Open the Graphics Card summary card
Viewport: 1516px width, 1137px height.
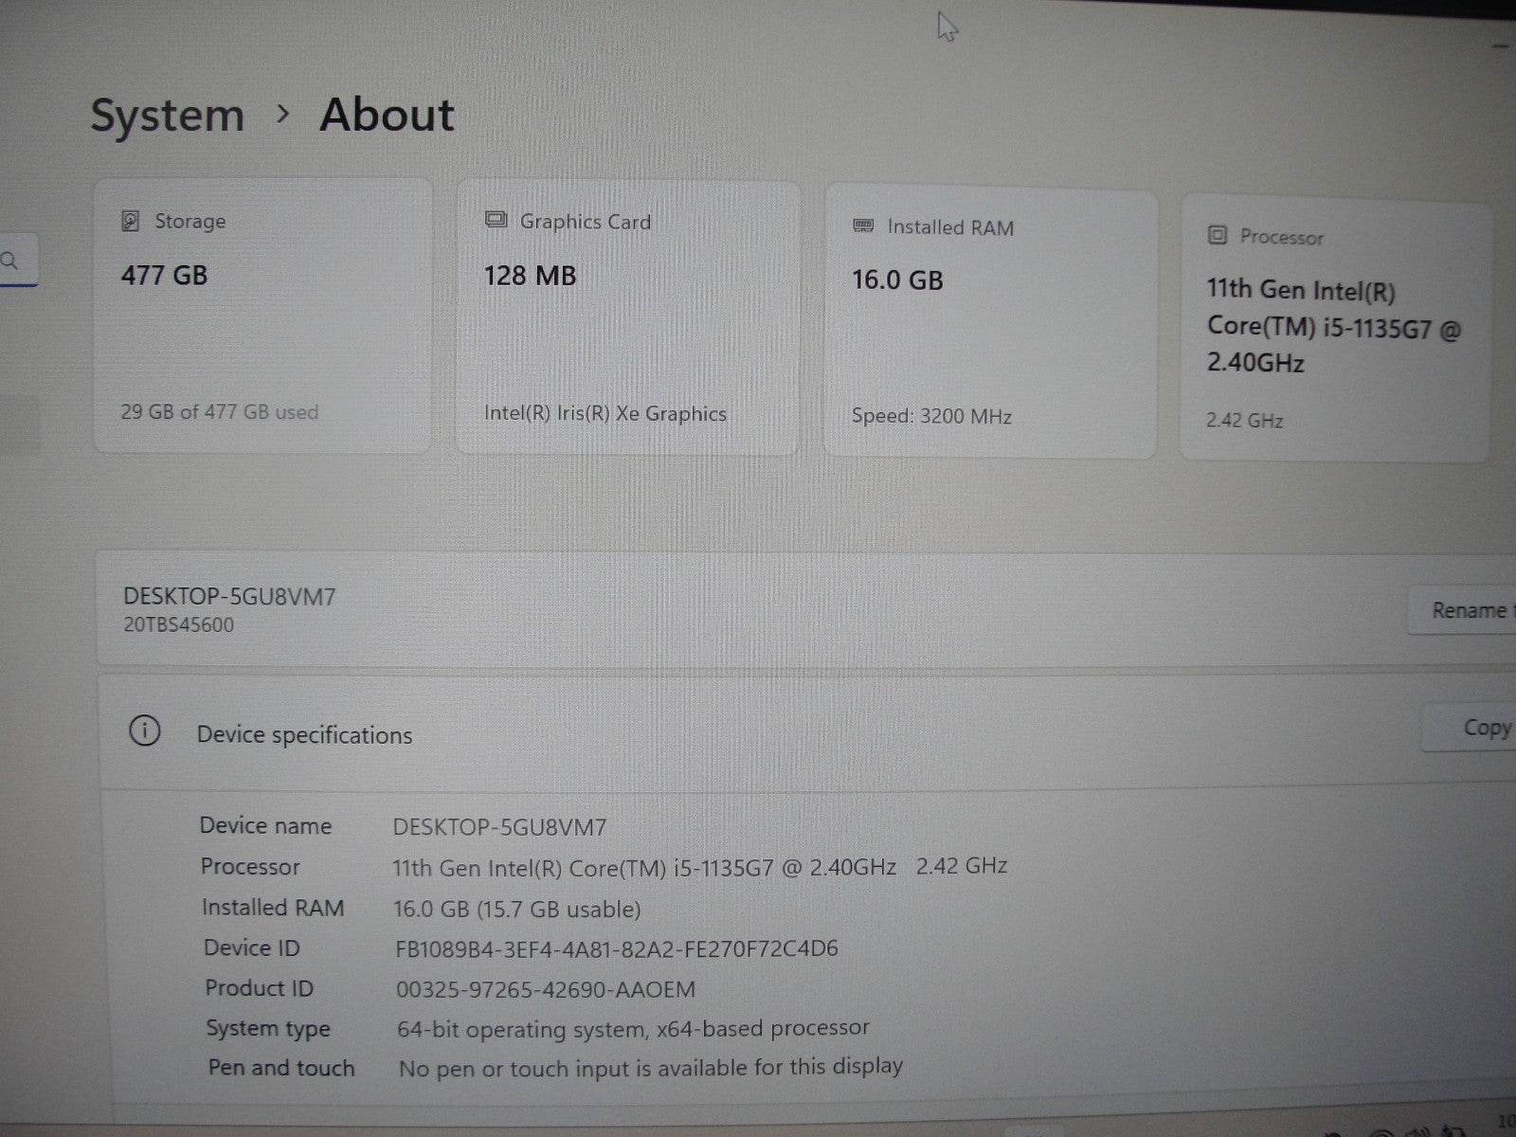(627, 317)
